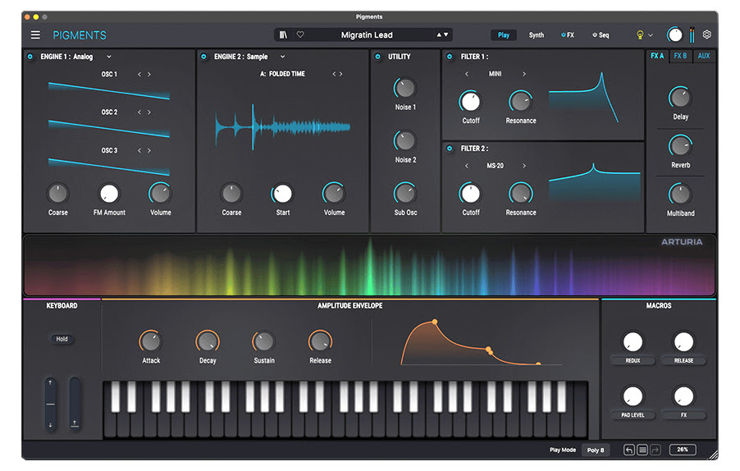740x471 pixels.
Task: Disable Filter 2 with its power button
Action: 450,149
